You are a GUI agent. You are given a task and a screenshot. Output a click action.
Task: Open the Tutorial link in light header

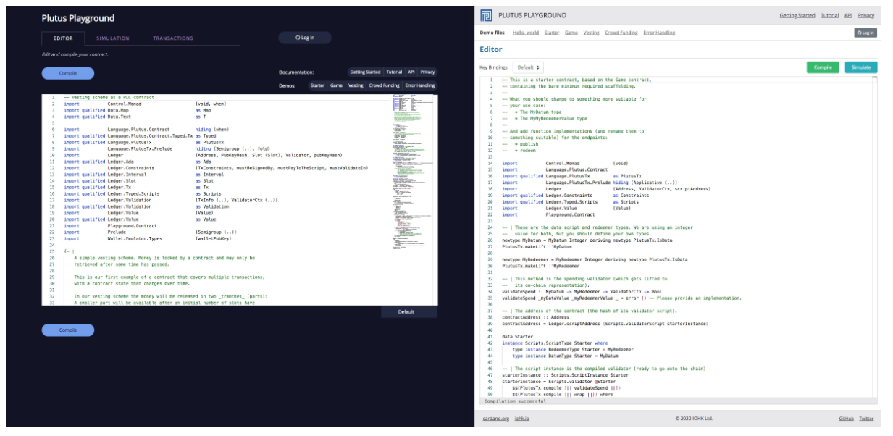point(829,15)
